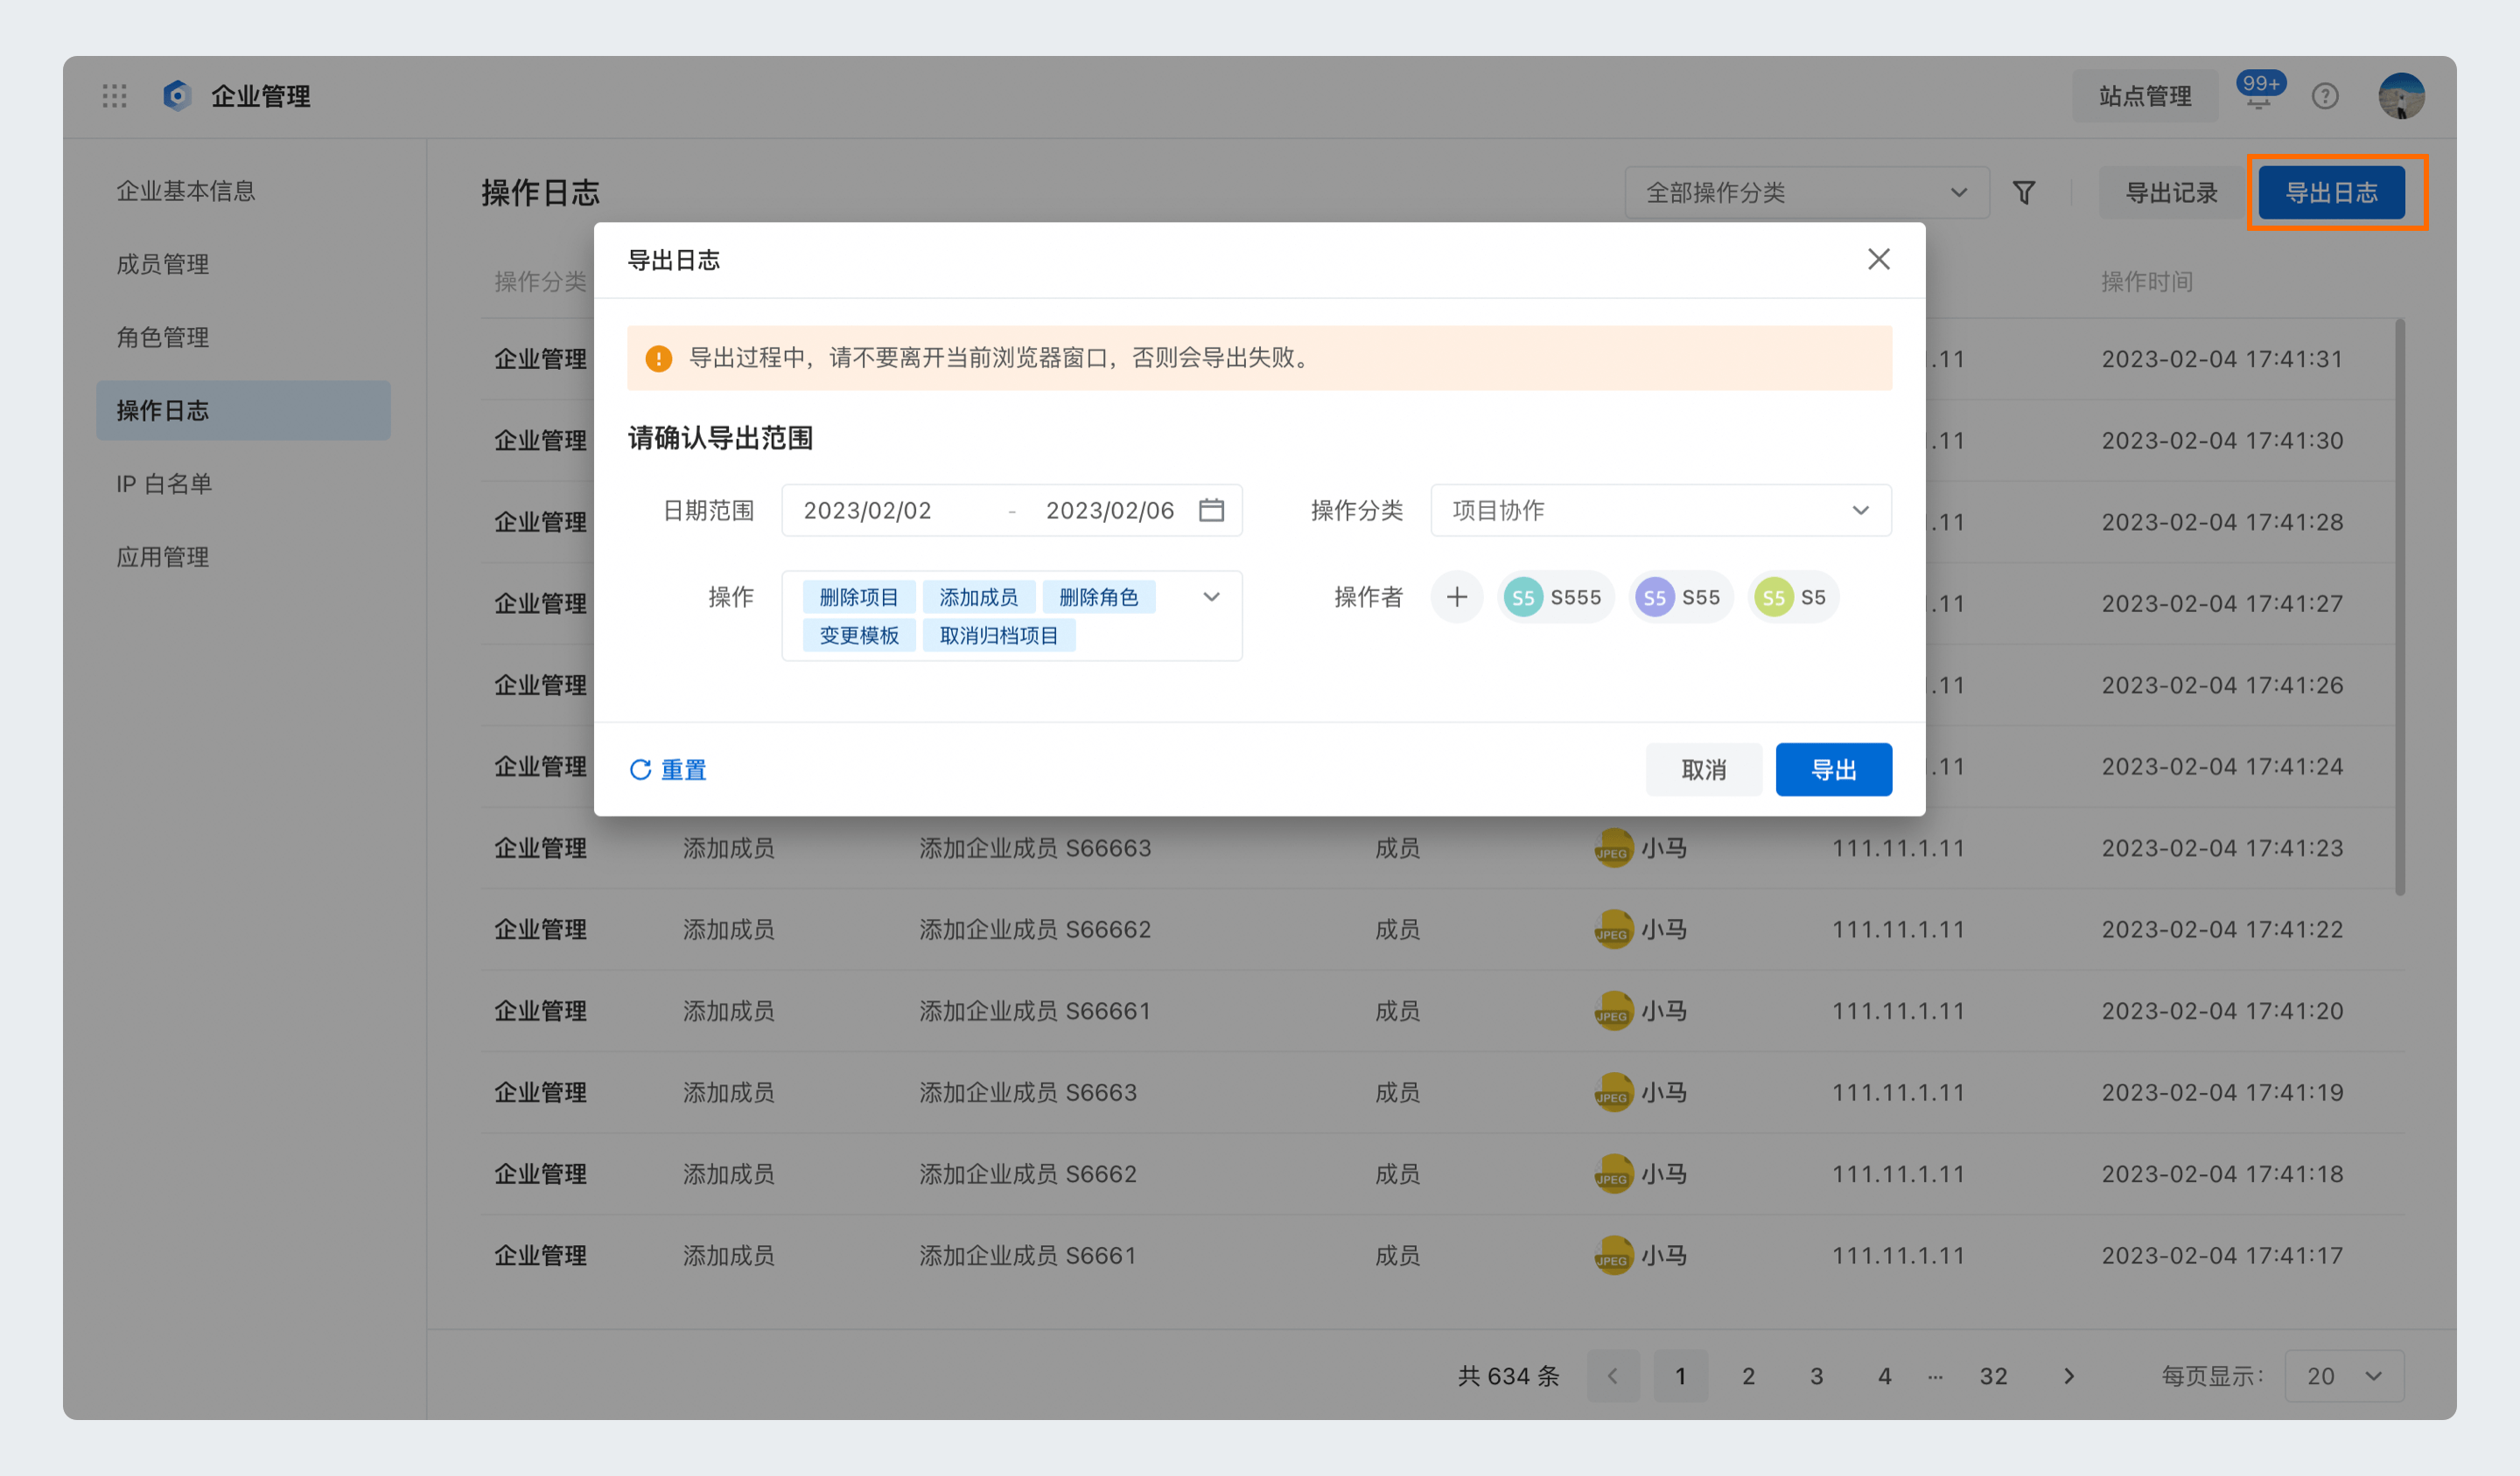Click timestamp 2023-02-04 17:41:17
2520x1476 pixels.
2222,1255
